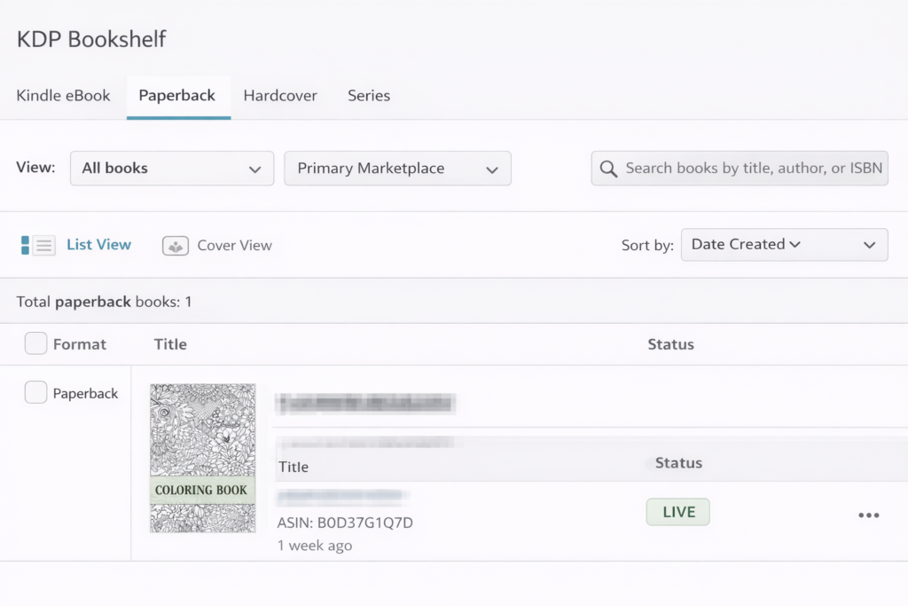Click the ASIN B0D37G1Q7D text

[x=345, y=523]
